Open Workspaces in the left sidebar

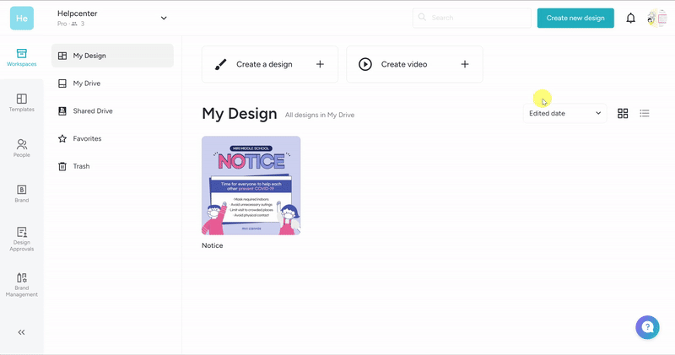coord(21,57)
